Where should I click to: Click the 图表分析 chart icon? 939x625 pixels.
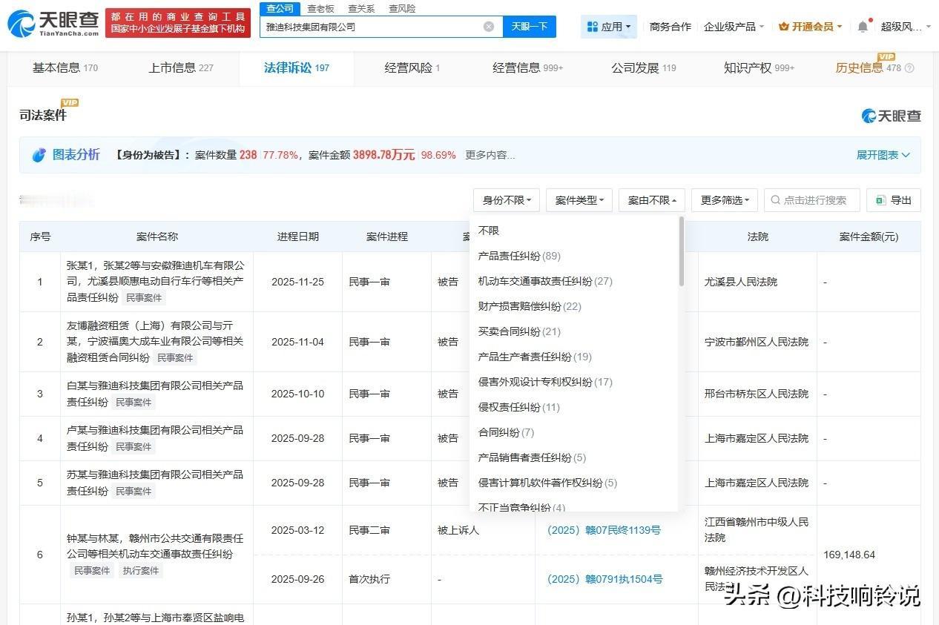point(39,155)
